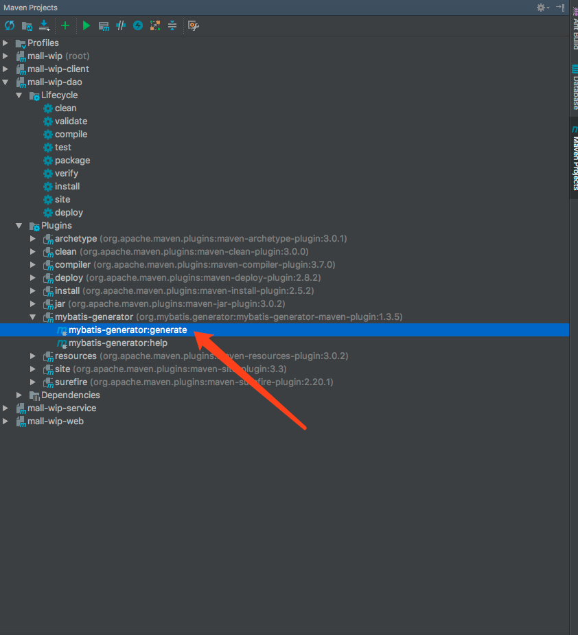Expand the surefire plugin node

coord(33,382)
